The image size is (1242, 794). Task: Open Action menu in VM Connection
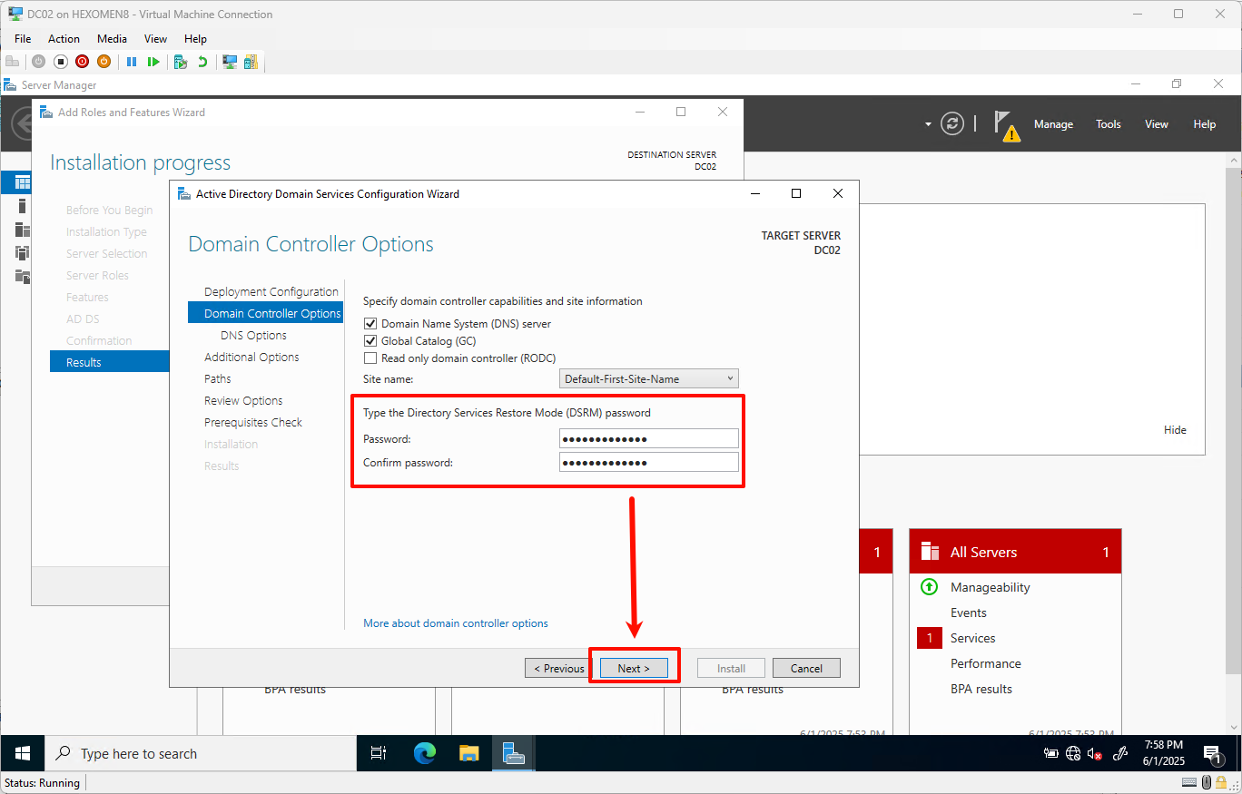tap(64, 39)
